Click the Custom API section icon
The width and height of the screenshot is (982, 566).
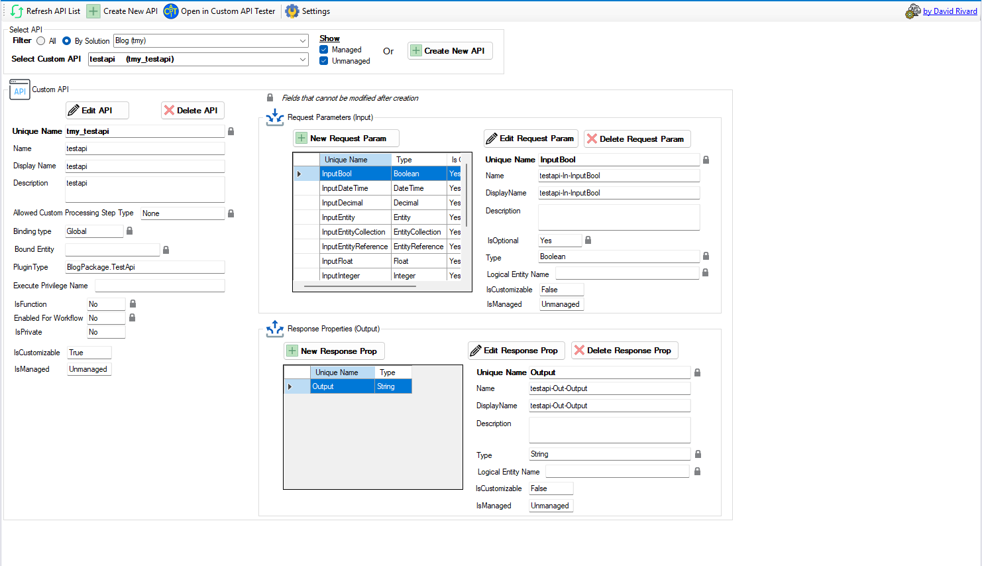(x=20, y=89)
